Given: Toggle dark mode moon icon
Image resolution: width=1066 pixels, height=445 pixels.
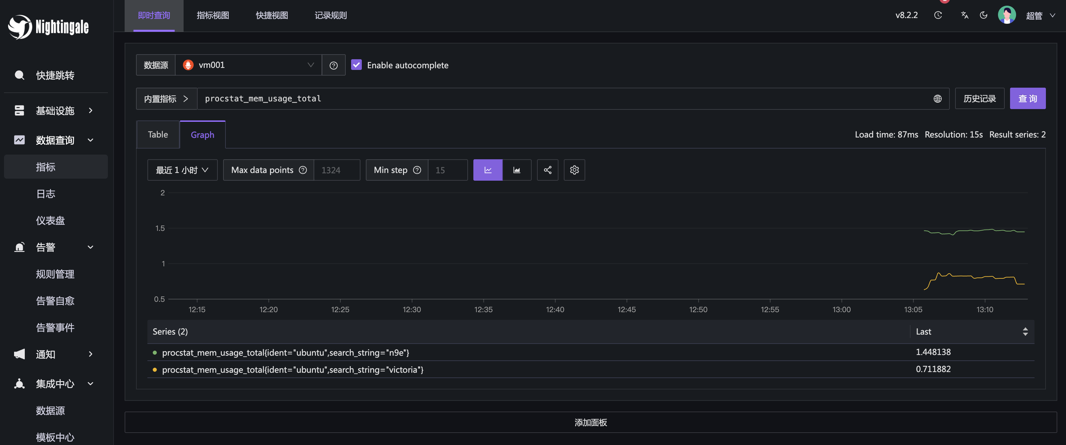Looking at the screenshot, I should click(984, 15).
